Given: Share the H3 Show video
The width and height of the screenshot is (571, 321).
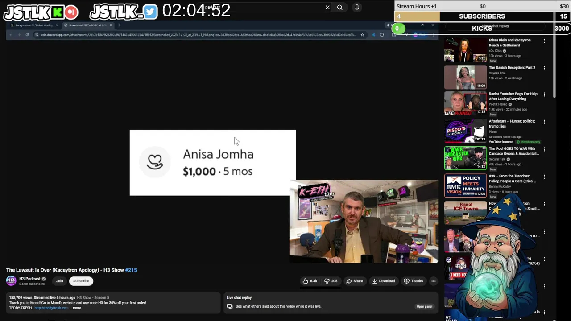Looking at the screenshot, I should pyautogui.click(x=355, y=281).
